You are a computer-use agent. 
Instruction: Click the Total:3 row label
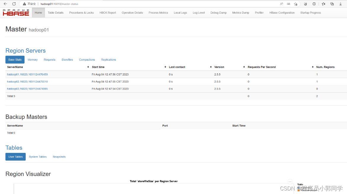point(11,96)
